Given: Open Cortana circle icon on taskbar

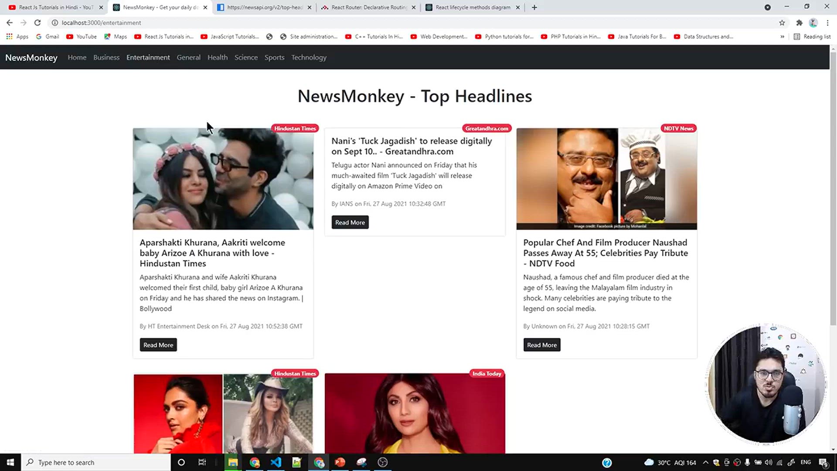Looking at the screenshot, I should point(181,462).
